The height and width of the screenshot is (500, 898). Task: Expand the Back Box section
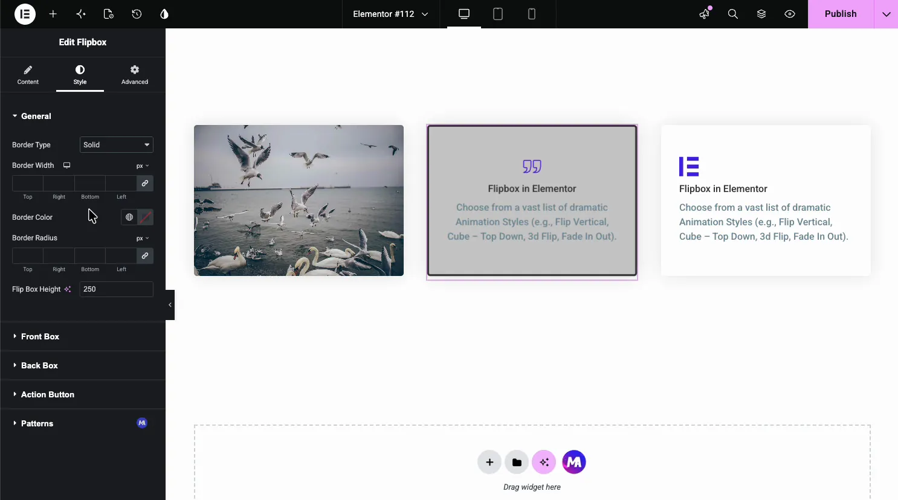click(83, 365)
